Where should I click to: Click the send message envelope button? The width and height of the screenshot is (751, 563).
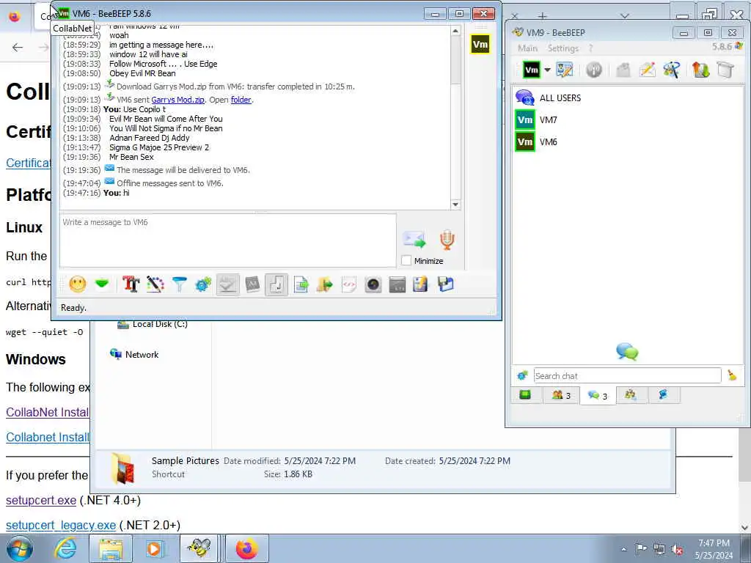(414, 240)
